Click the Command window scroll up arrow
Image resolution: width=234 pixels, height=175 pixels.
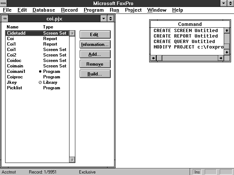(x=227, y=31)
